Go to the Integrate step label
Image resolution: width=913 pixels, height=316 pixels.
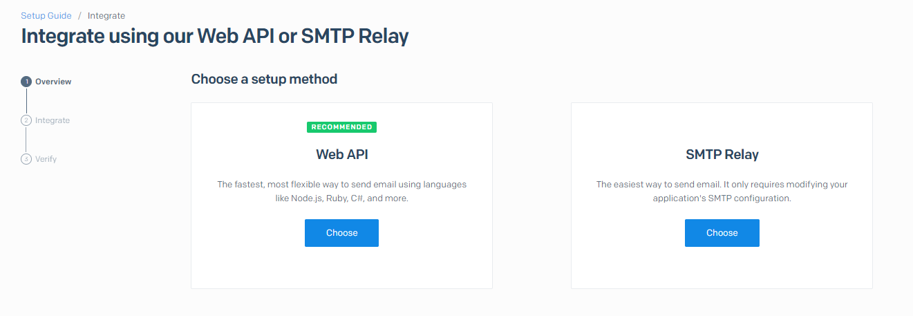click(53, 120)
